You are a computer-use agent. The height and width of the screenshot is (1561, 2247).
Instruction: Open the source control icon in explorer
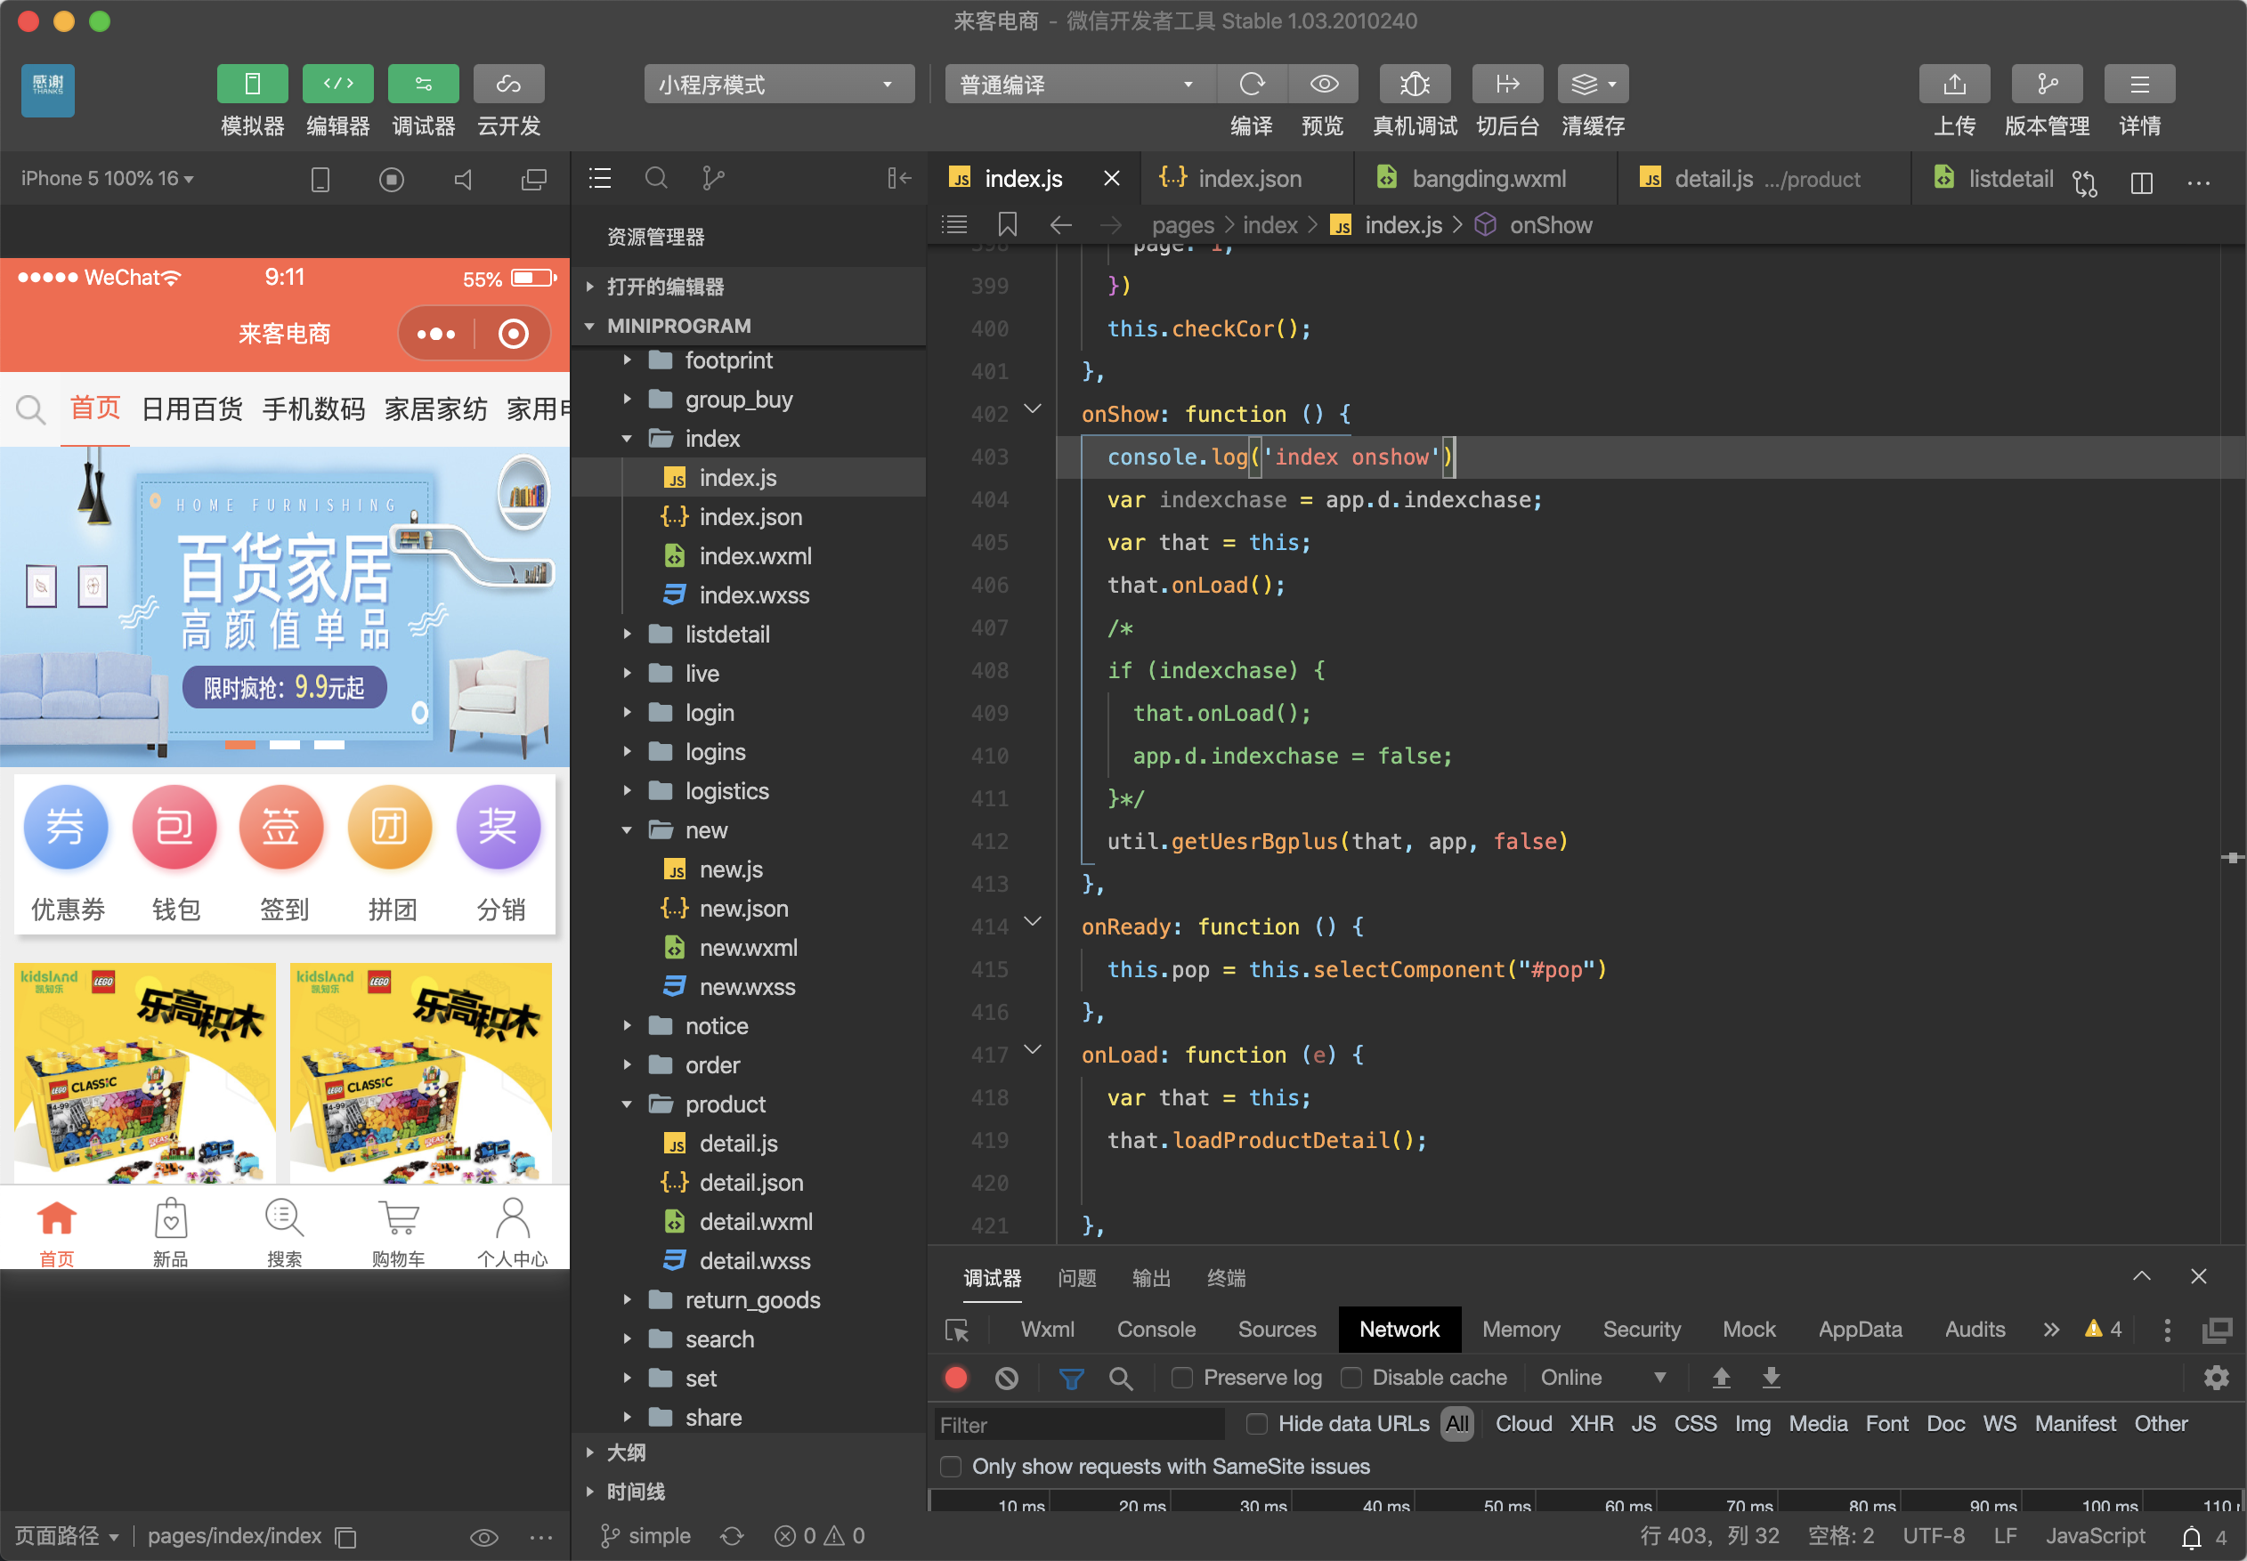pyautogui.click(x=713, y=178)
